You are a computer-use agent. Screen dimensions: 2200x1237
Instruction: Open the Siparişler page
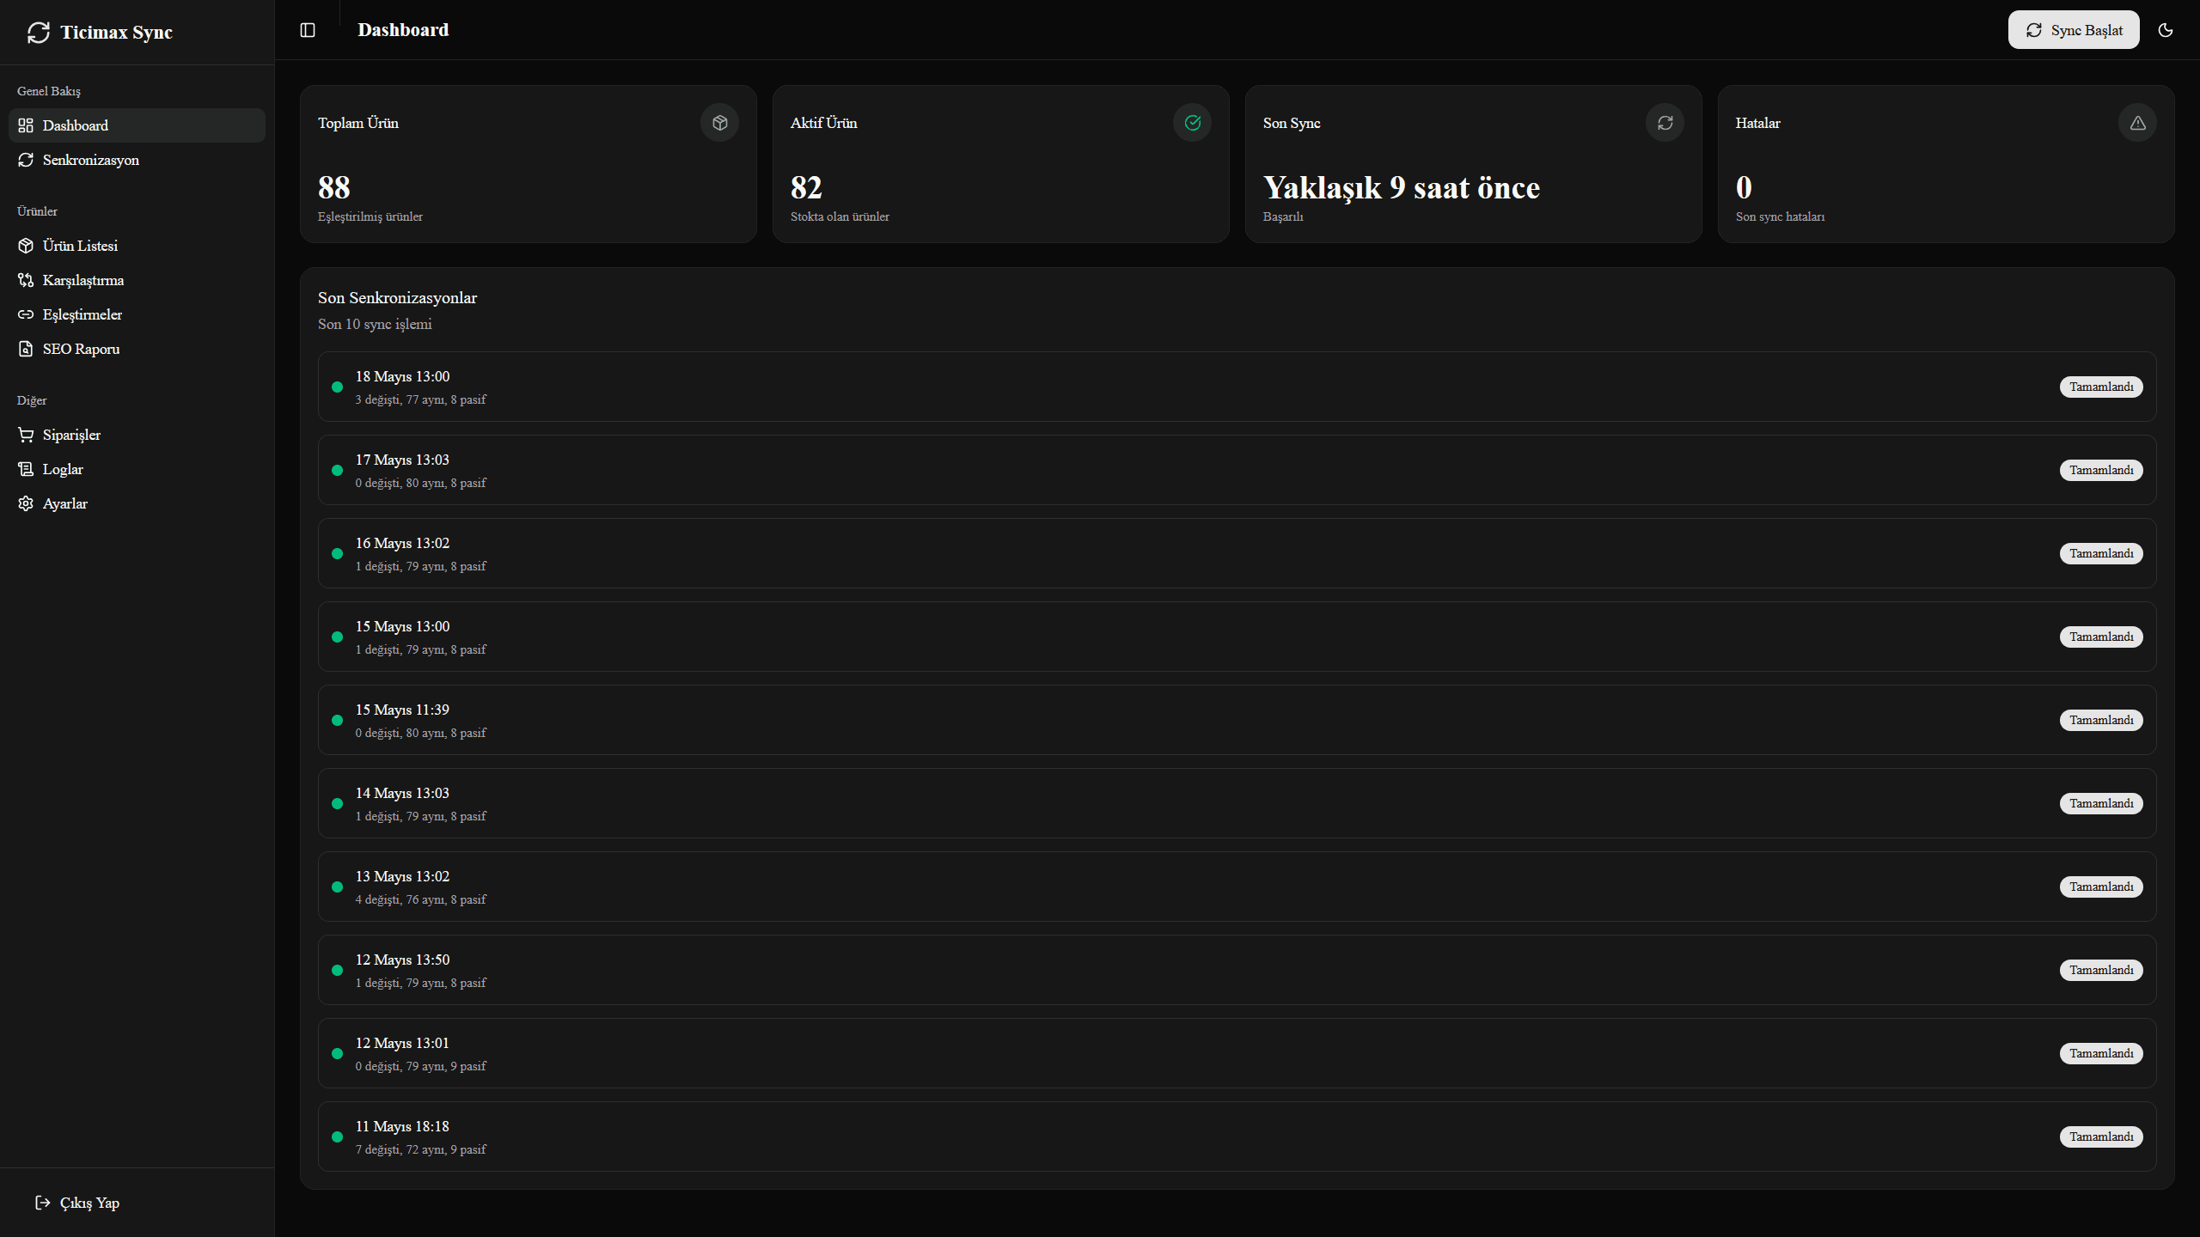click(x=137, y=435)
